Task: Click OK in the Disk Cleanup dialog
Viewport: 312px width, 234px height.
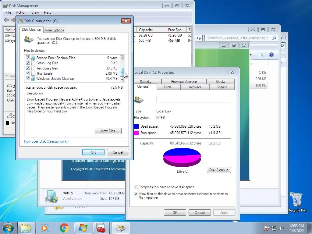Action: click(93, 152)
